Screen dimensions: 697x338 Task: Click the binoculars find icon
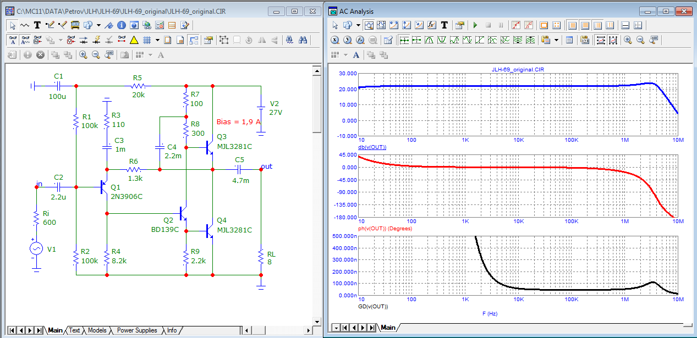pos(302,40)
